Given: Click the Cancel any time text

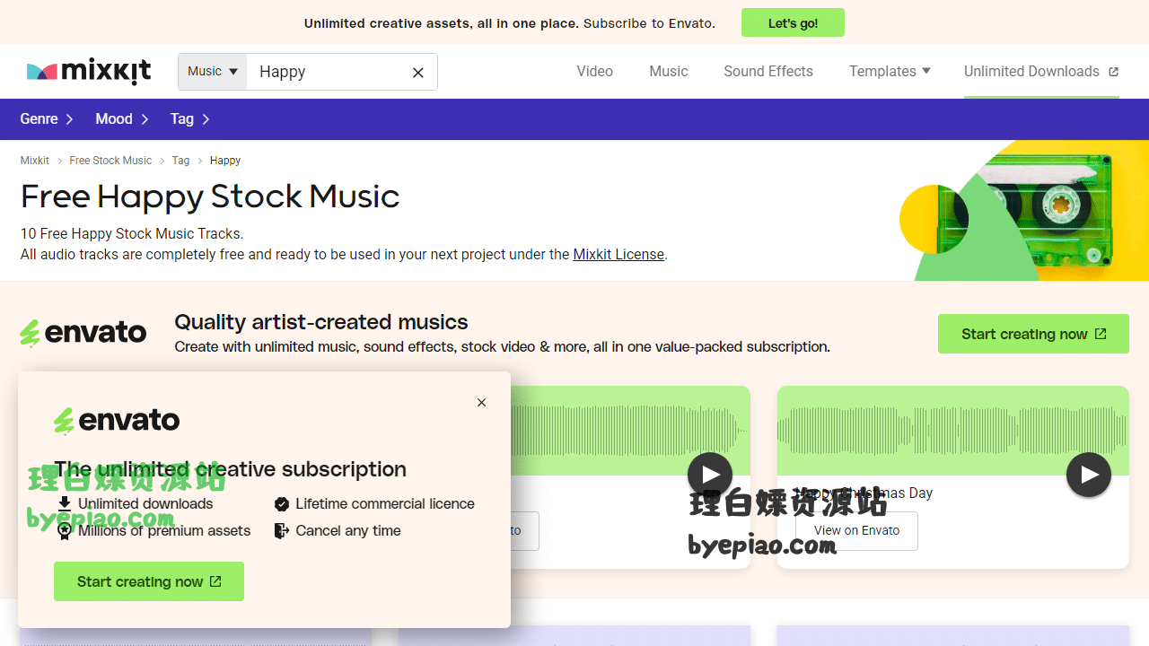Looking at the screenshot, I should click(348, 530).
